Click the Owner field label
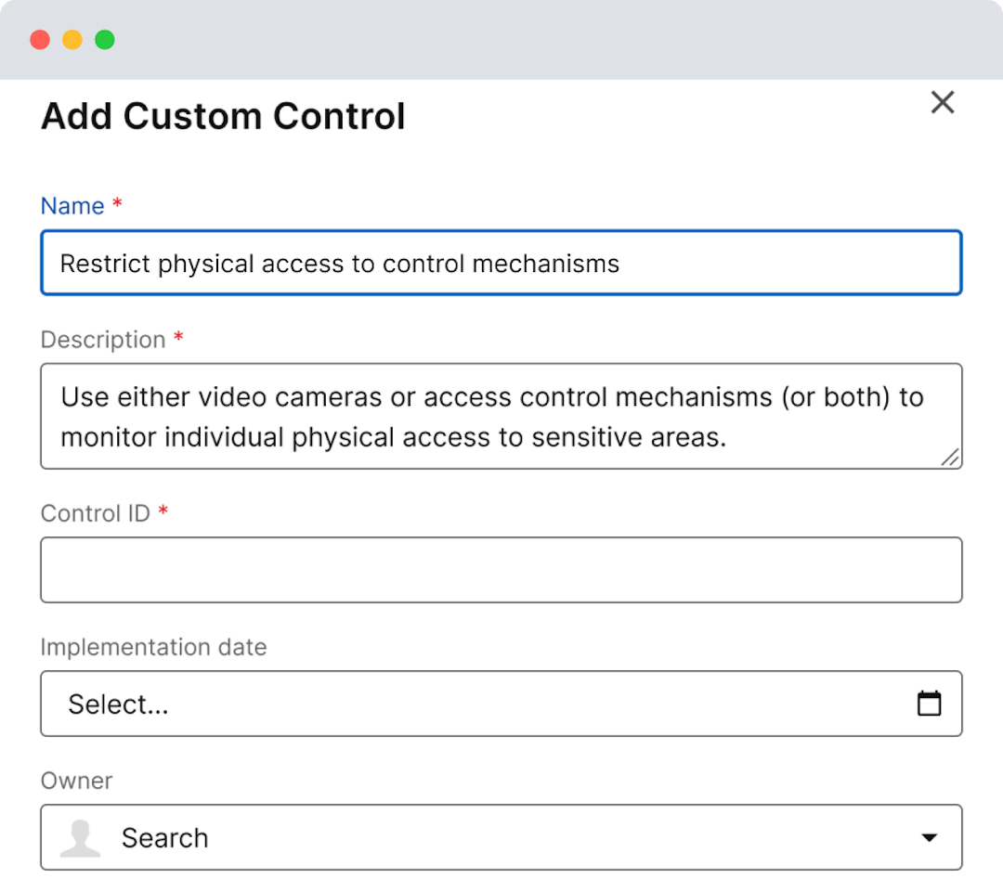Viewport: 1003px width, 879px height. pyautogui.click(x=76, y=781)
